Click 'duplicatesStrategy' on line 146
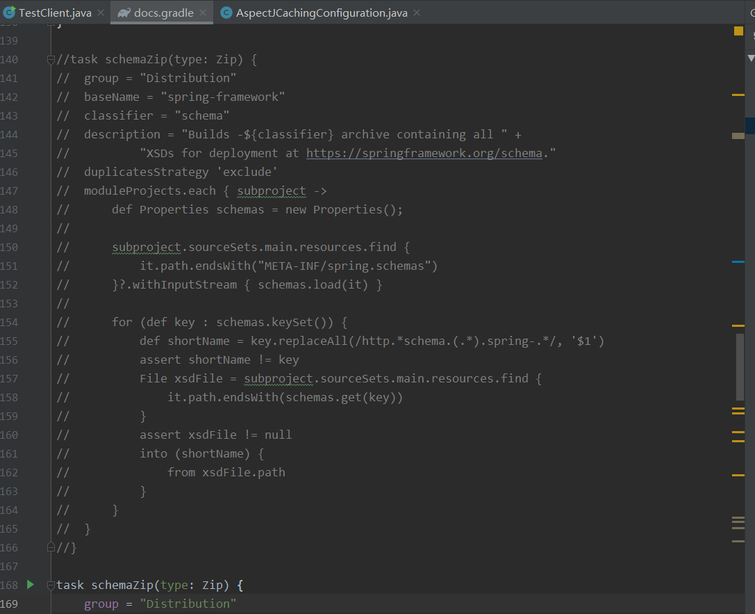755x614 pixels. pyautogui.click(x=147, y=172)
